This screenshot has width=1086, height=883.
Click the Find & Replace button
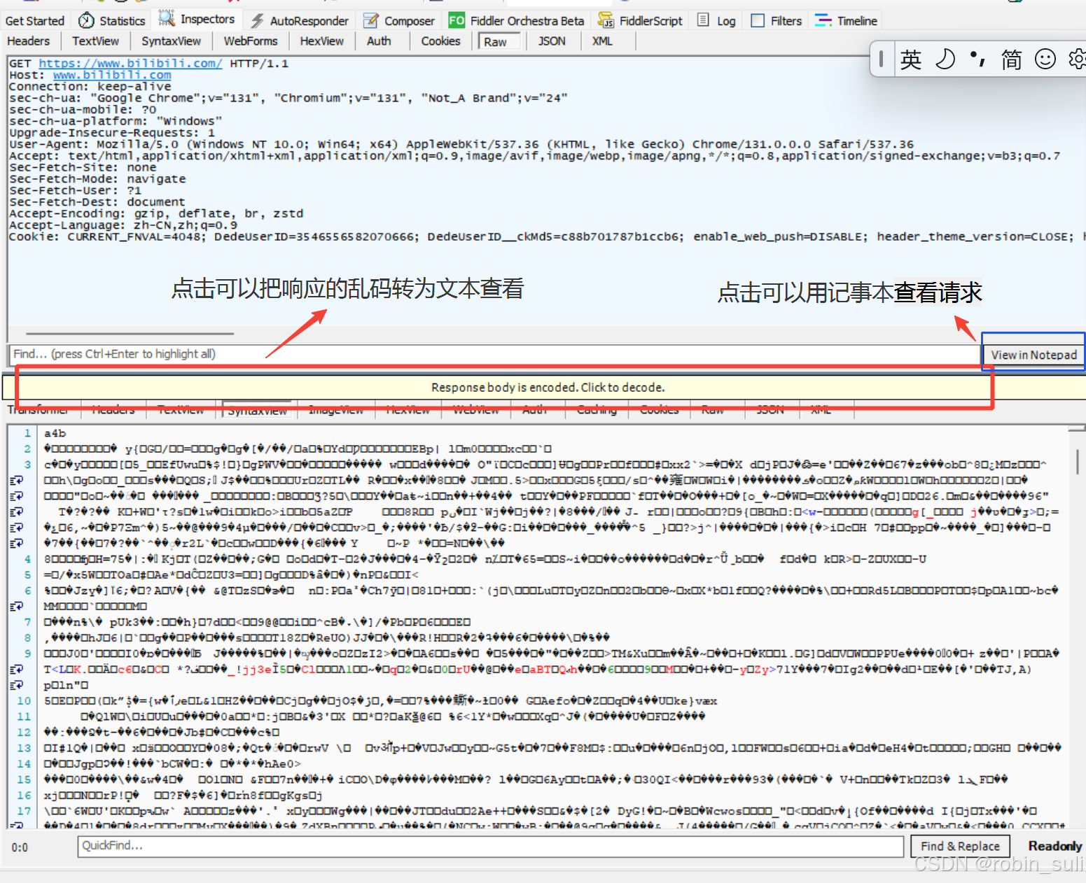click(x=960, y=847)
